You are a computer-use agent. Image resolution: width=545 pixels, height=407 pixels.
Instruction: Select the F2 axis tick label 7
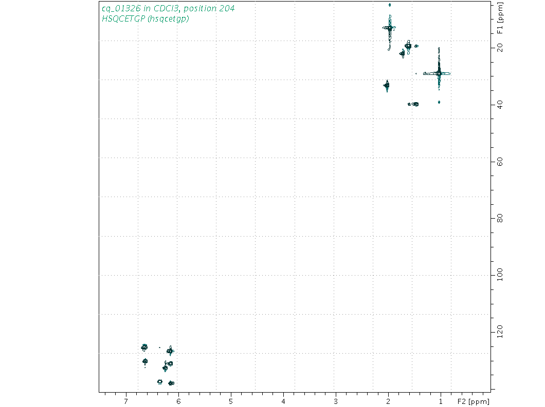click(x=126, y=401)
